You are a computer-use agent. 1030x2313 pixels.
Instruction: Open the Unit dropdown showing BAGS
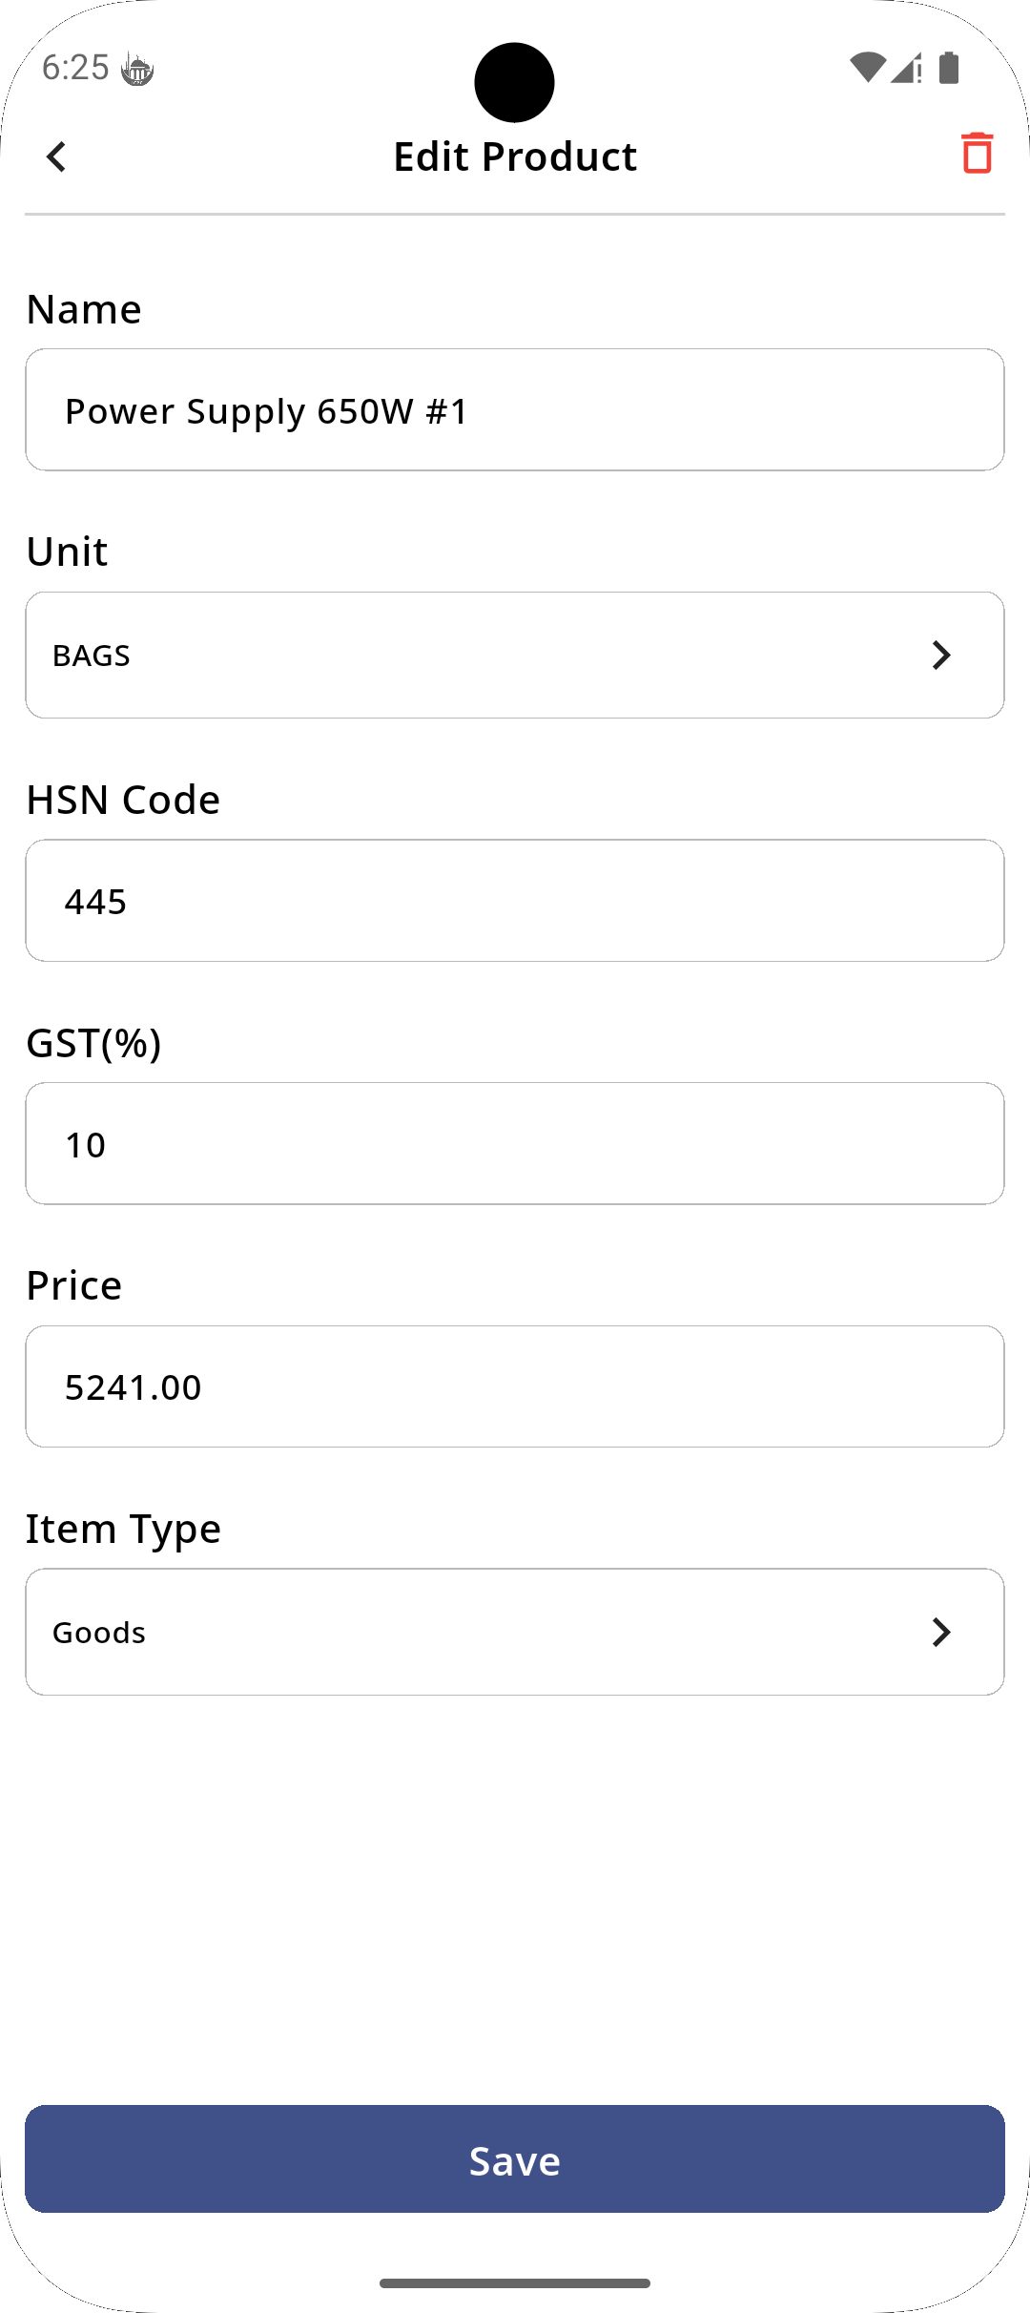515,655
